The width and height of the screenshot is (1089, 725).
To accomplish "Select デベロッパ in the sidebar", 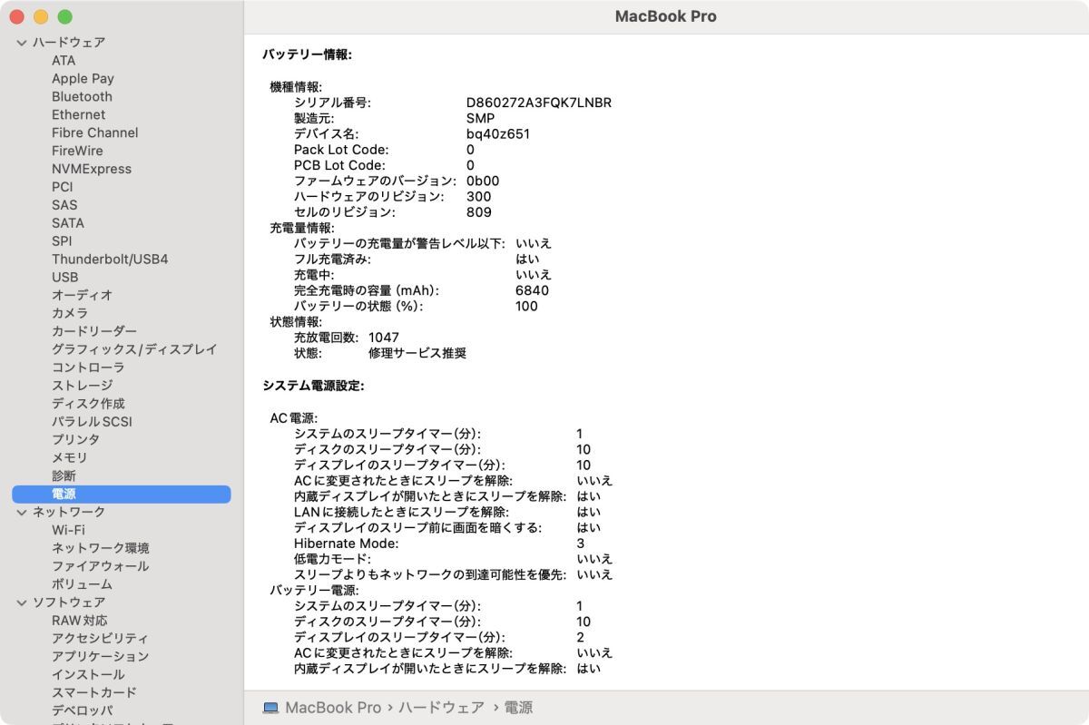I will (x=82, y=710).
